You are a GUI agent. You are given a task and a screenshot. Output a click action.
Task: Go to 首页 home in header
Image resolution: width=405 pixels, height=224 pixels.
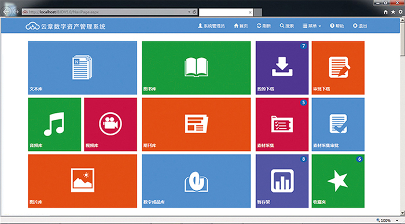(x=241, y=26)
